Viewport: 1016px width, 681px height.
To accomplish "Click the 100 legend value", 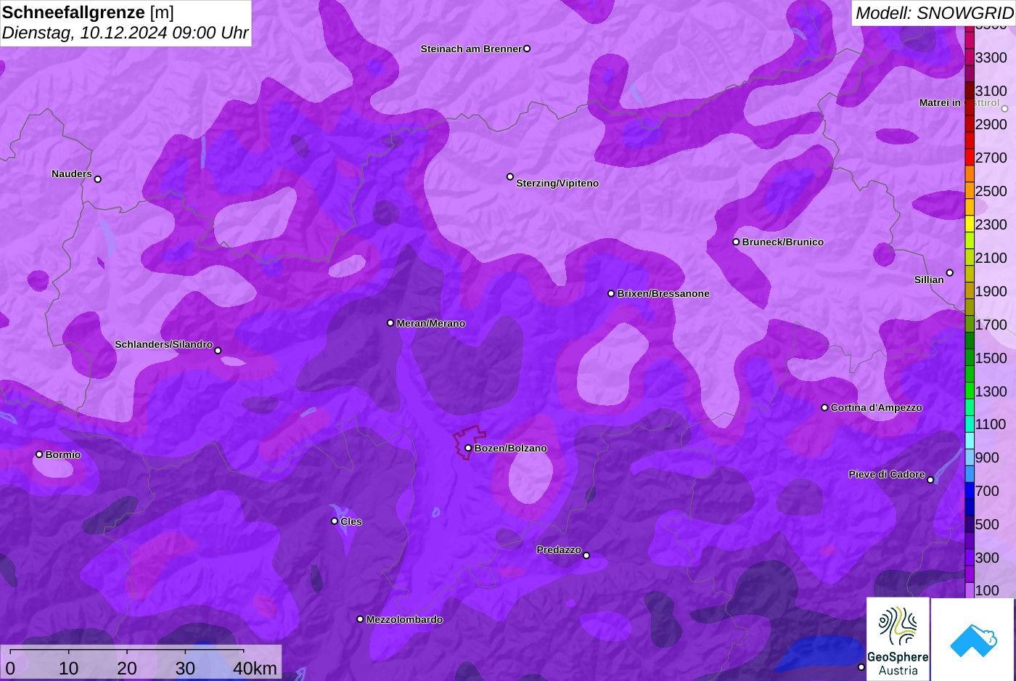I will pyautogui.click(x=987, y=591).
